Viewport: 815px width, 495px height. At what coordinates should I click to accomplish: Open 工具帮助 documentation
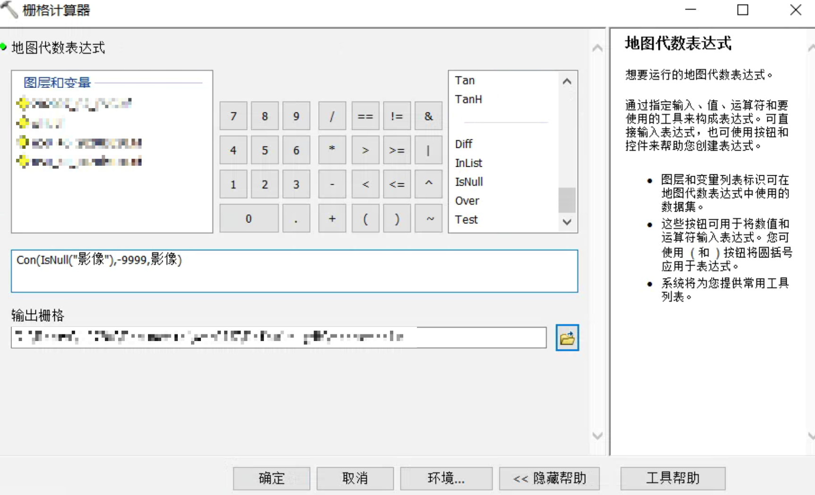(x=673, y=478)
